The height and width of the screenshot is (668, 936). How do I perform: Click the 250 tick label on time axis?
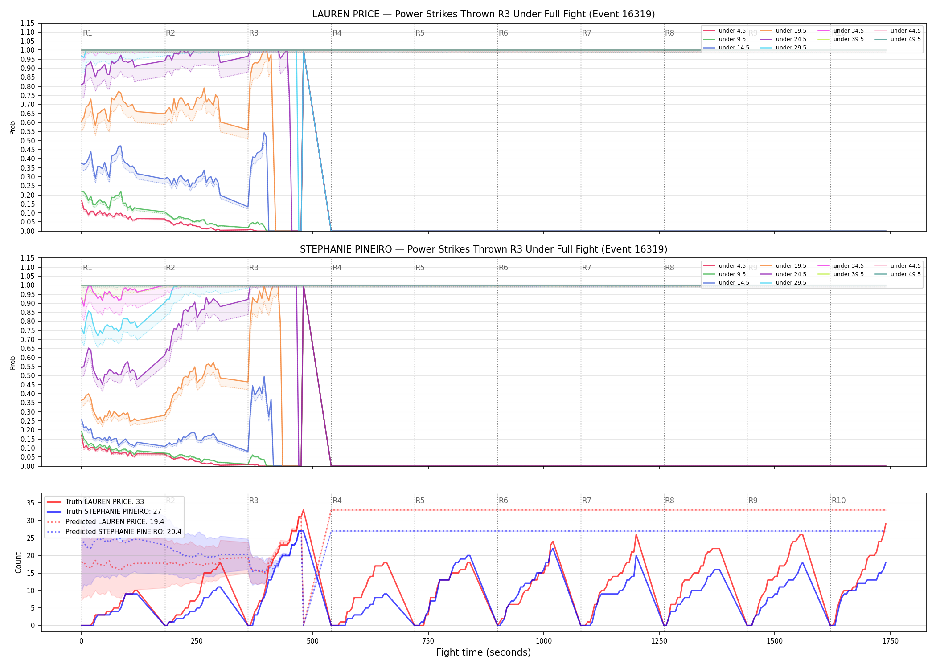pyautogui.click(x=197, y=641)
